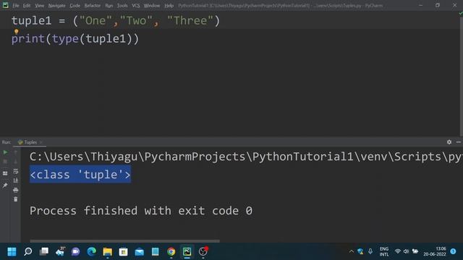Open Task View on the taskbar
Image resolution: width=463 pixels, height=260 pixels.
point(44,252)
